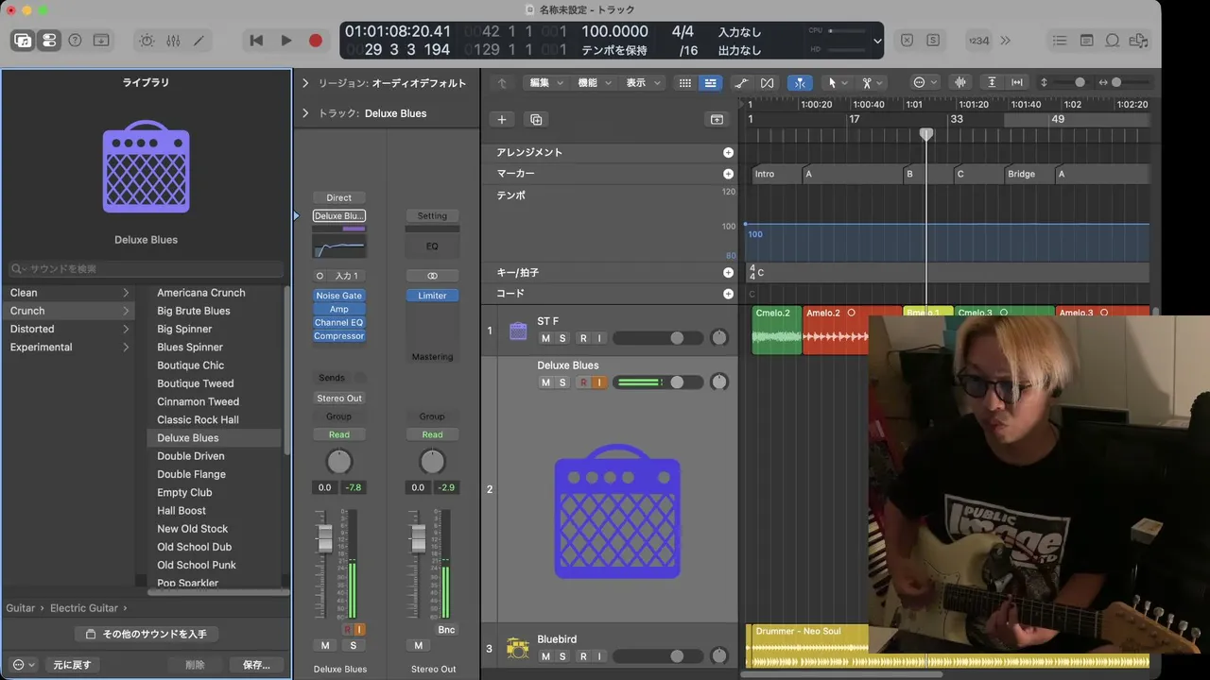This screenshot has width=1210, height=680.
Task: Click the waveform zoom button
Action: [960, 83]
